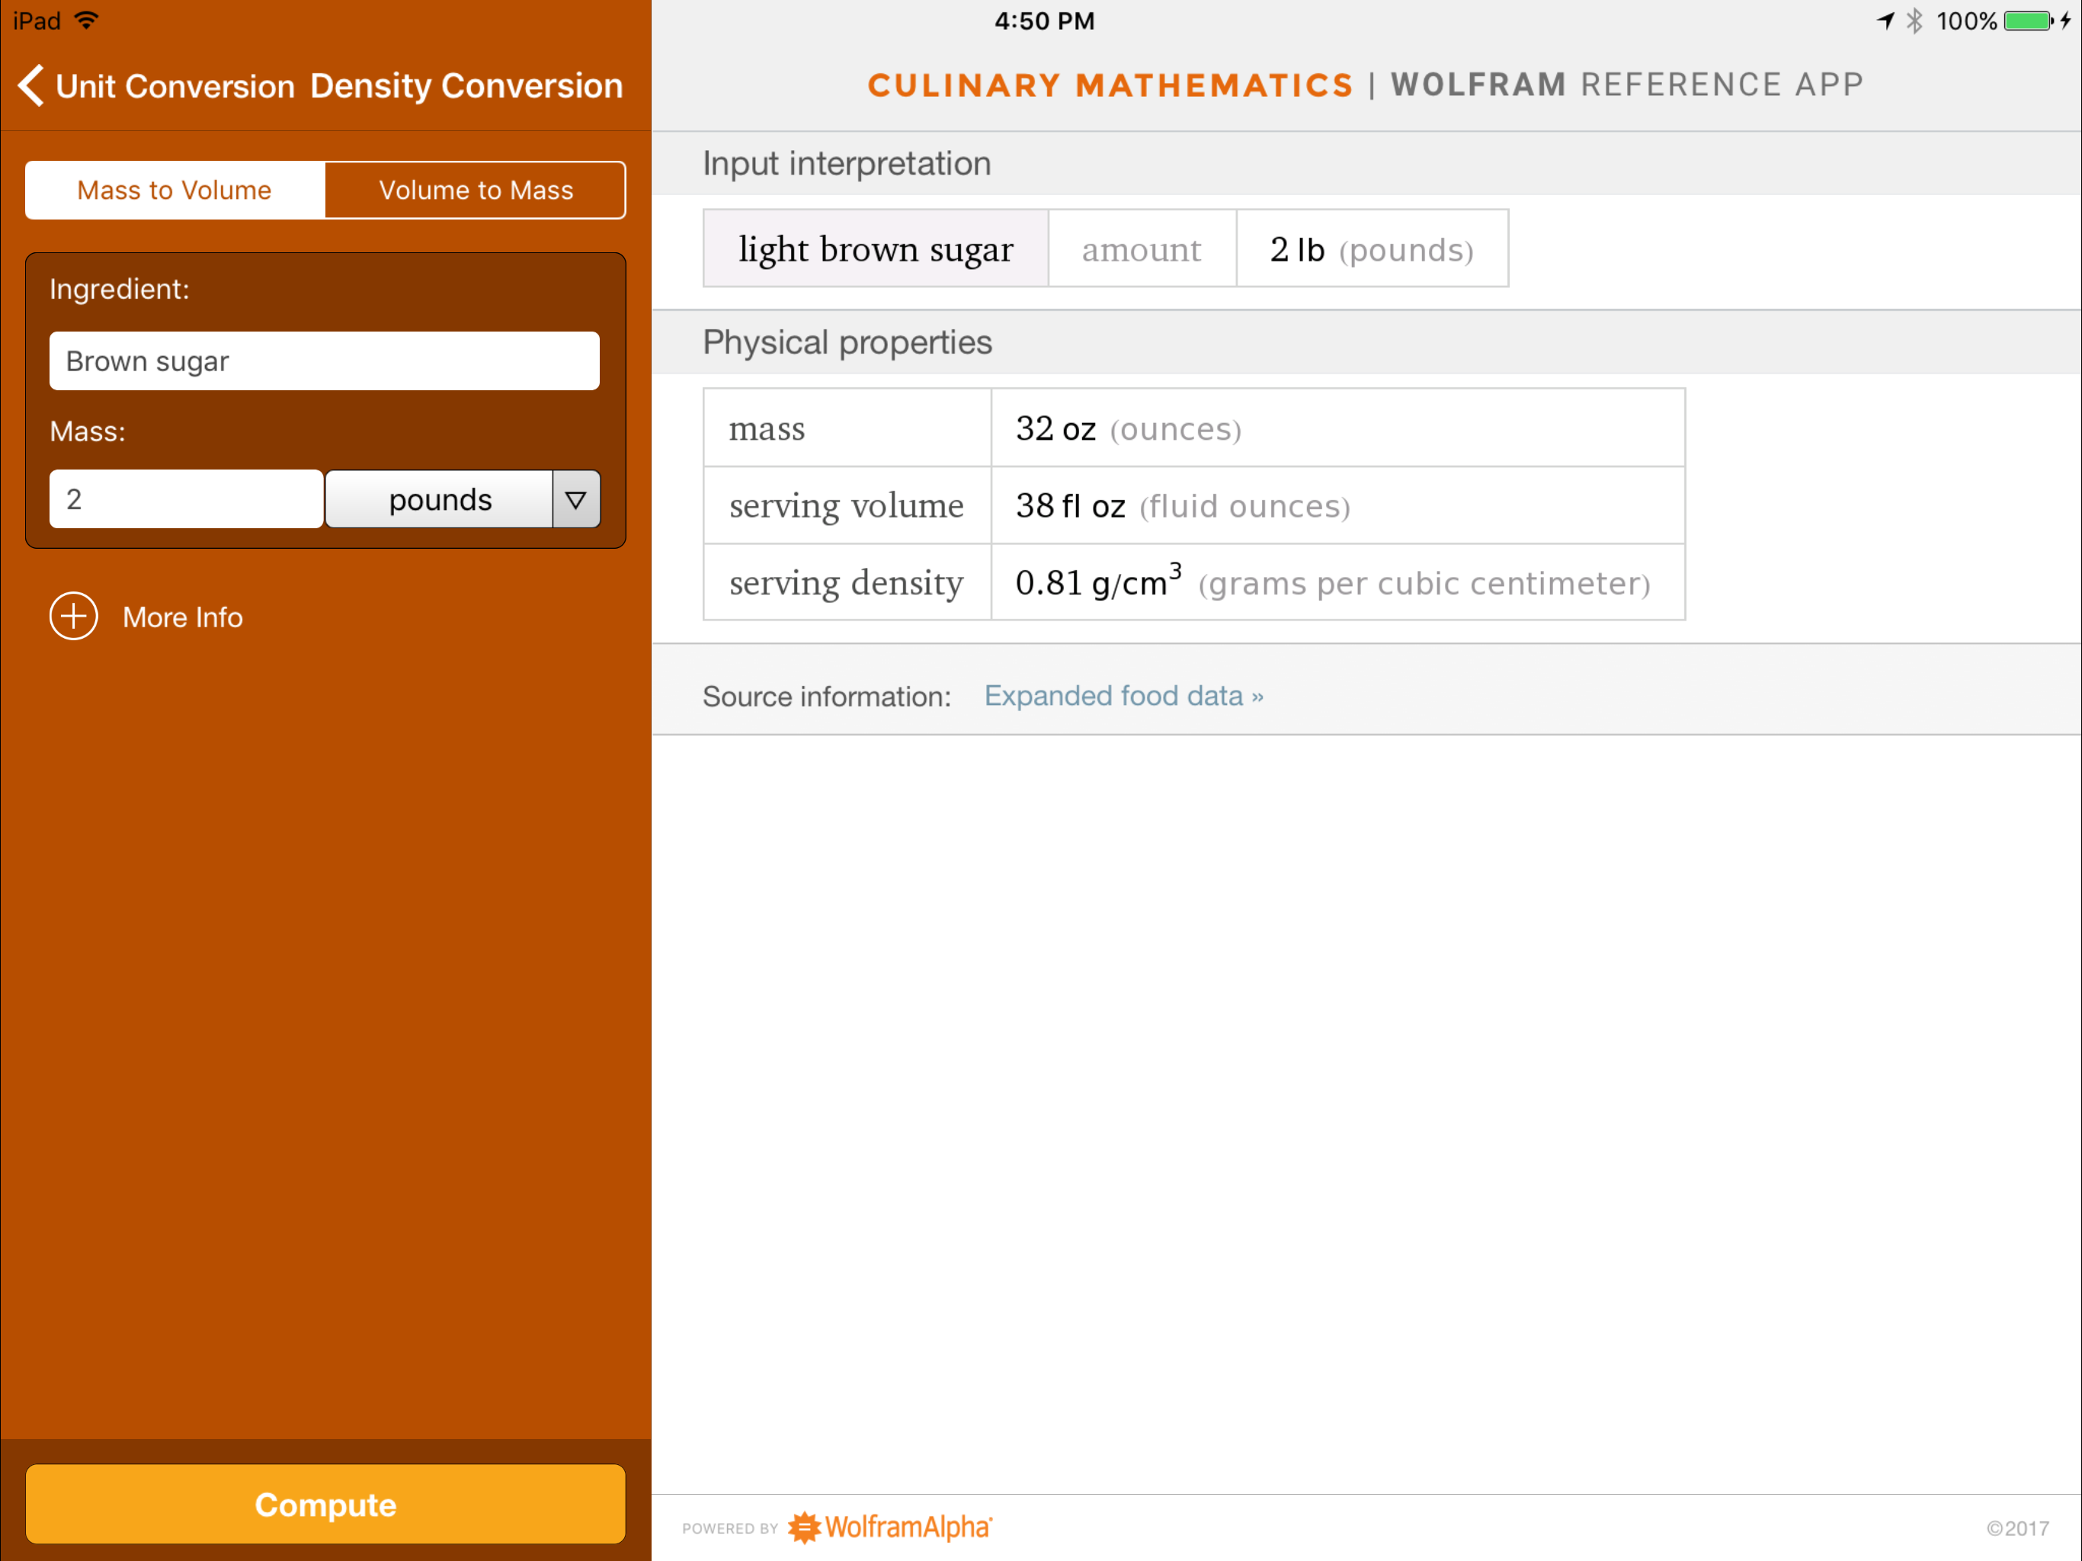Click the Brown sugar ingredient field
Screen dimensions: 2082x1561
324,361
